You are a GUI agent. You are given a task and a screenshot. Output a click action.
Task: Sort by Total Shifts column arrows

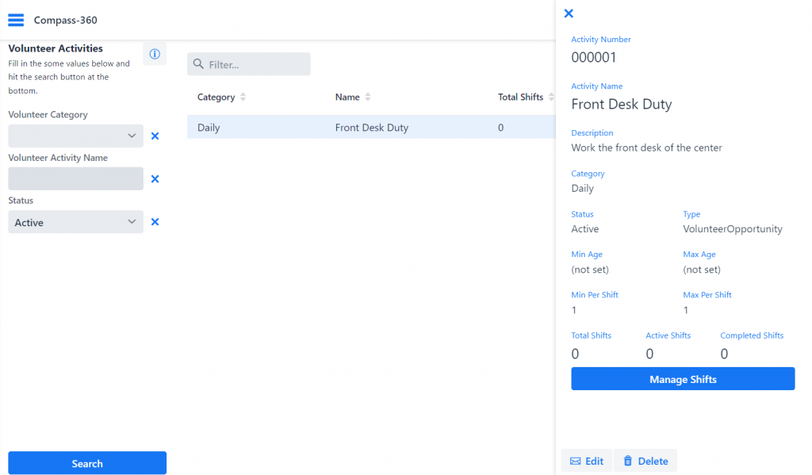pyautogui.click(x=551, y=97)
